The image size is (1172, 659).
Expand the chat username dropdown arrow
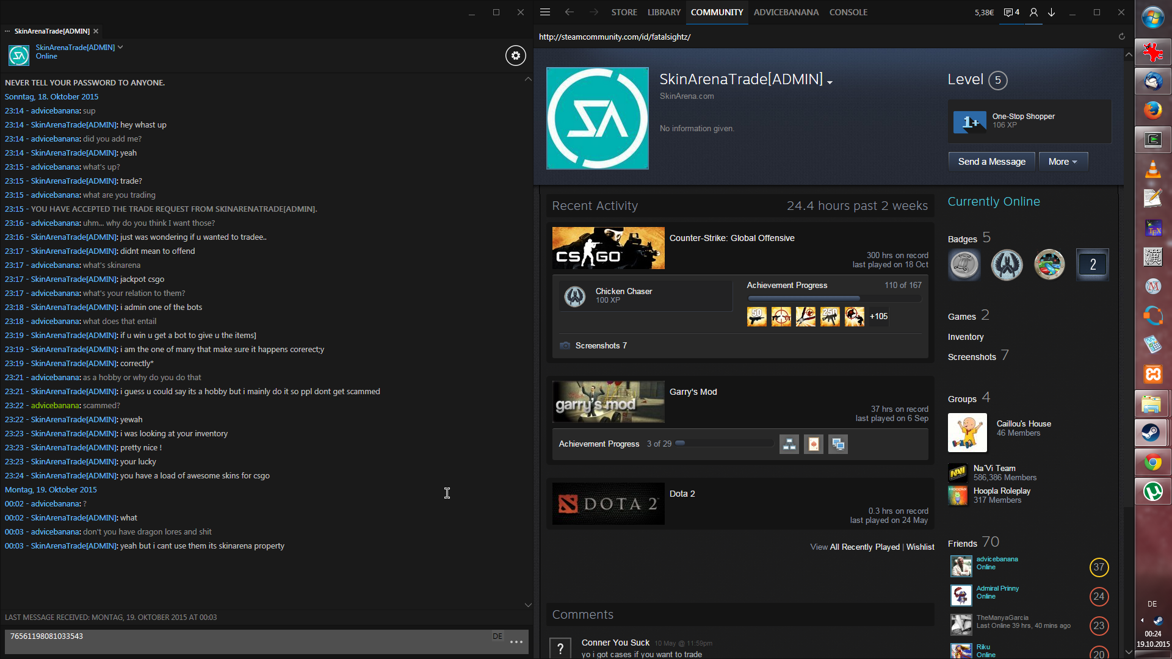120,47
